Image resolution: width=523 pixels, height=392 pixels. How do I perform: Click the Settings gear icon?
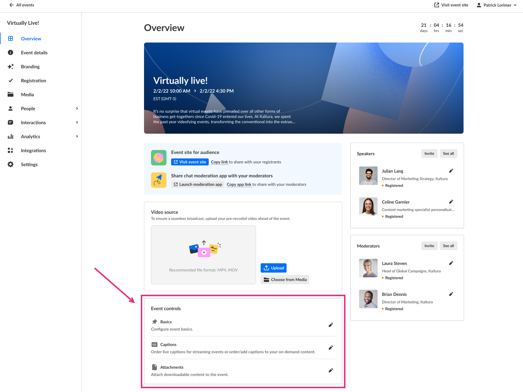[x=10, y=164]
